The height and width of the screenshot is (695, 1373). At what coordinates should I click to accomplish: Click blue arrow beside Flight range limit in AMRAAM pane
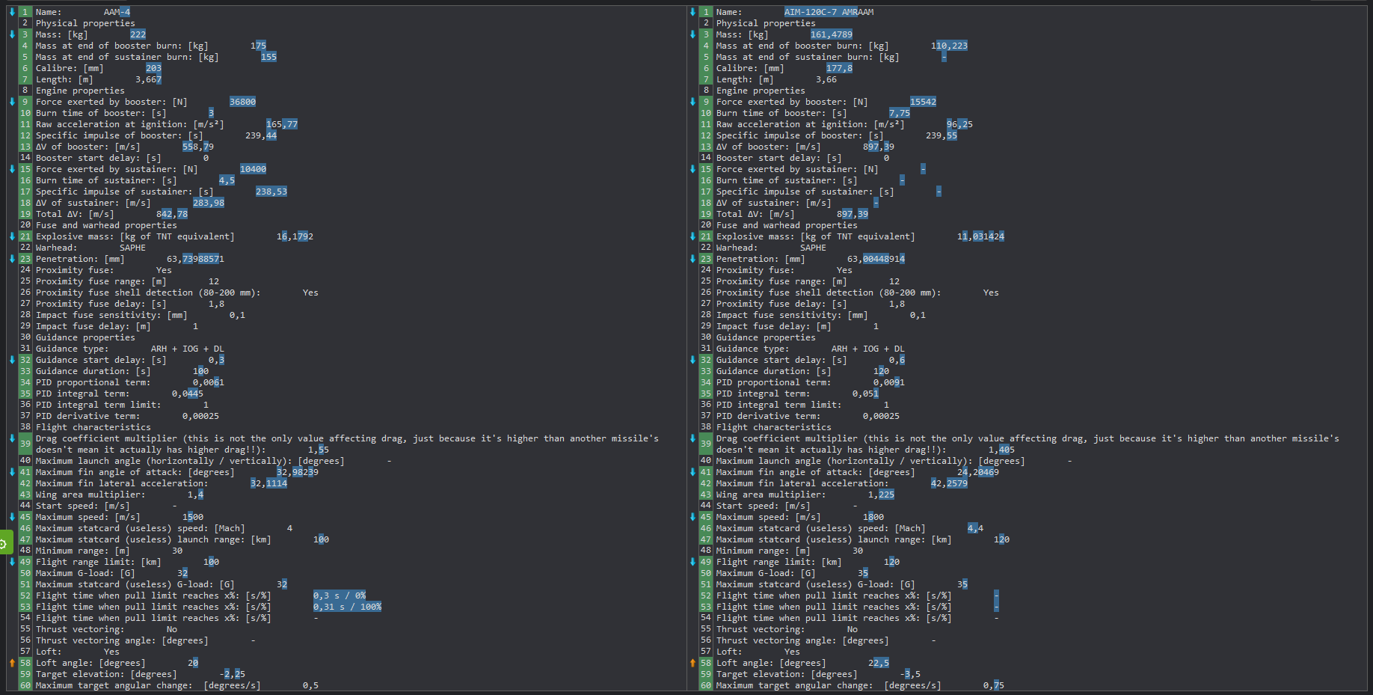(692, 562)
